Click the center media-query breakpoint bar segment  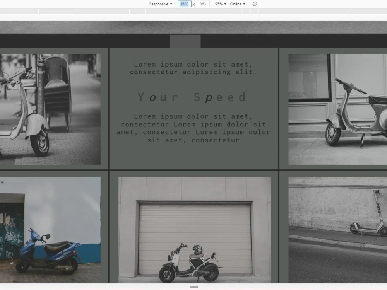[194, 11]
